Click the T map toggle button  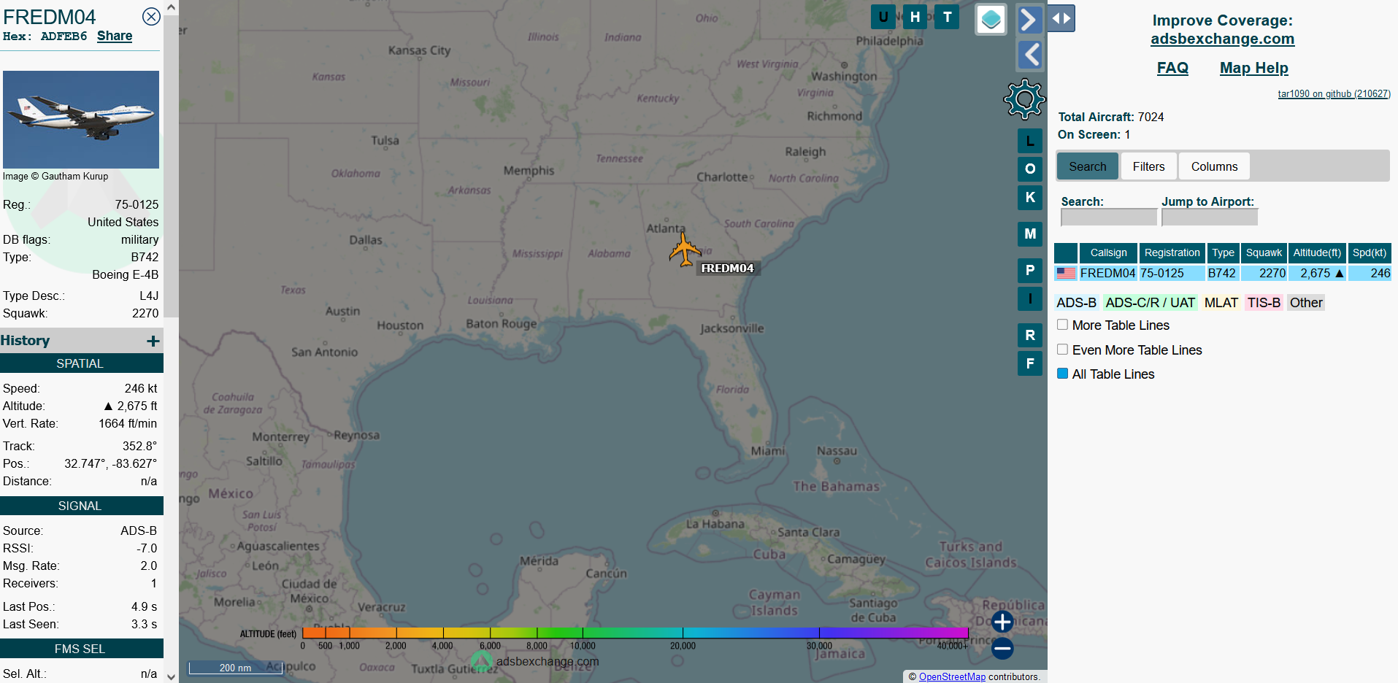point(947,17)
